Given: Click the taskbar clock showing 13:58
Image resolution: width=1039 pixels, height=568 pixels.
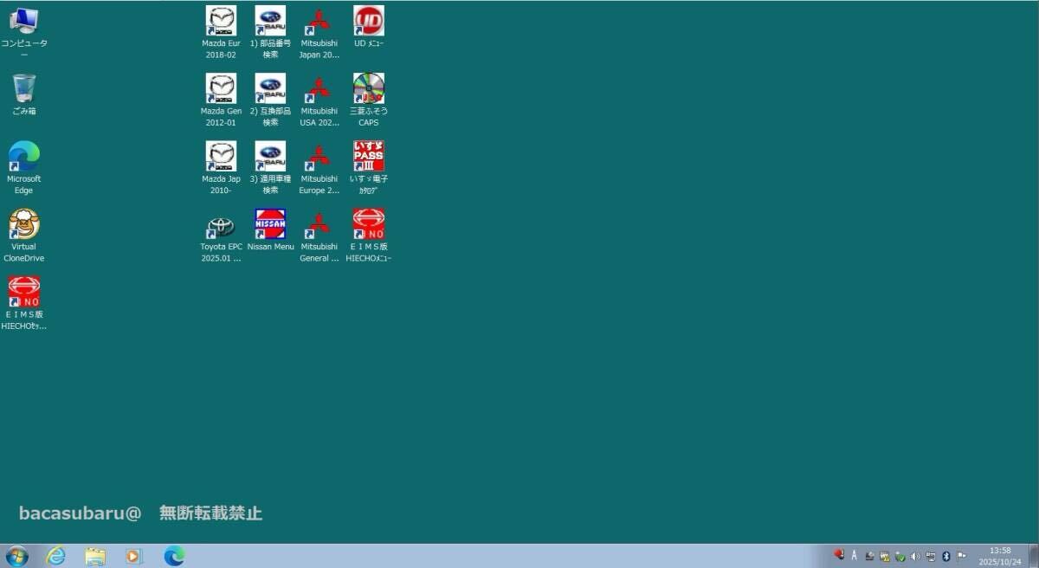Looking at the screenshot, I should click(1000, 556).
